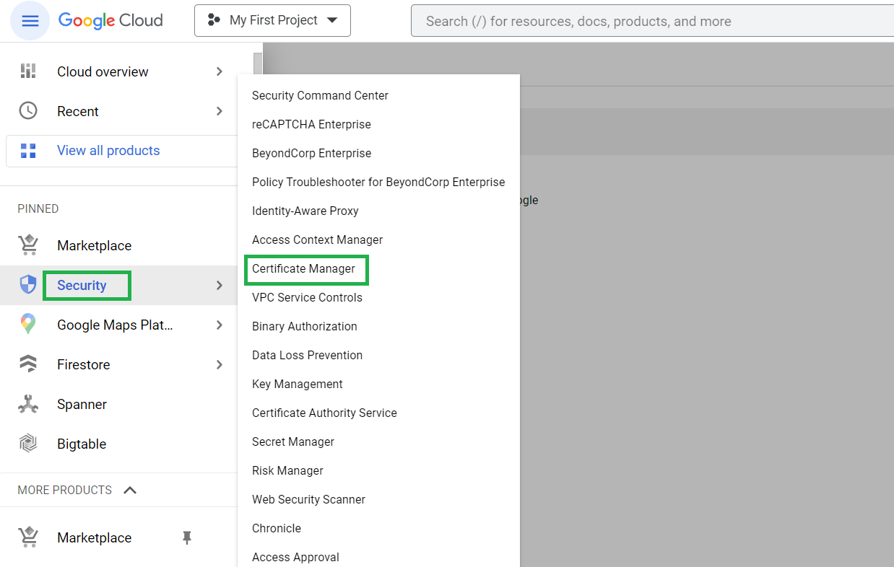Open Cloud overview in sidebar

(103, 71)
